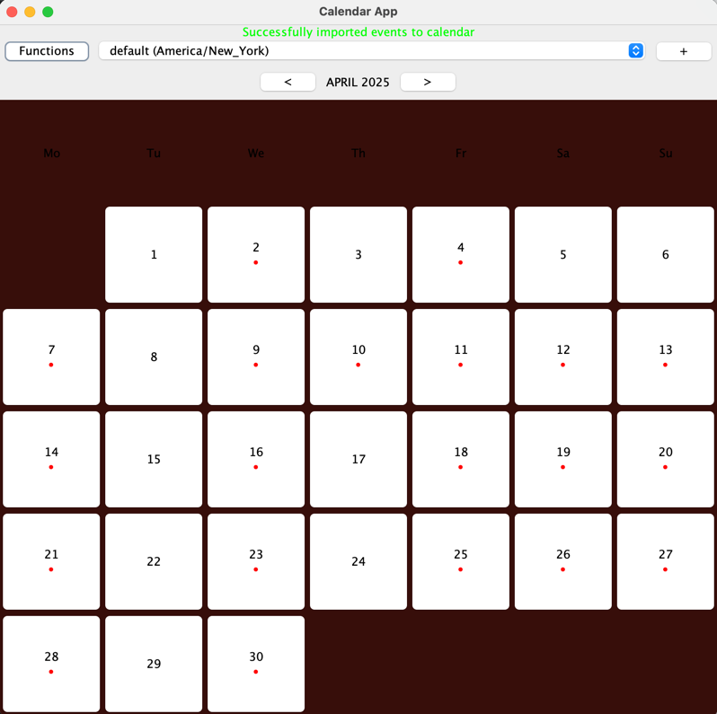The width and height of the screenshot is (717, 714).
Task: Choose April 5 day cell
Action: [563, 254]
